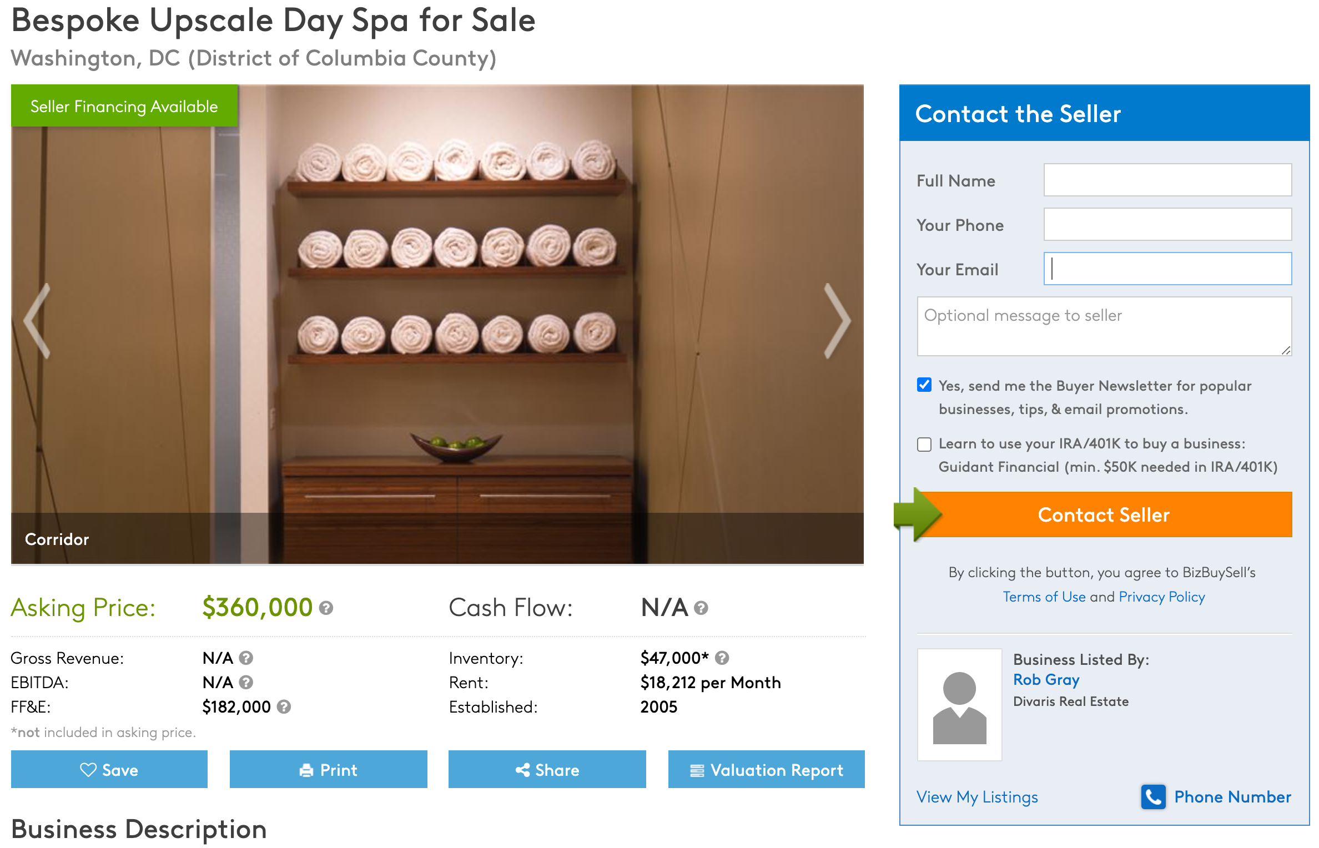This screenshot has width=1319, height=848.
Task: Click help icon next to Inventory value
Action: (x=722, y=658)
